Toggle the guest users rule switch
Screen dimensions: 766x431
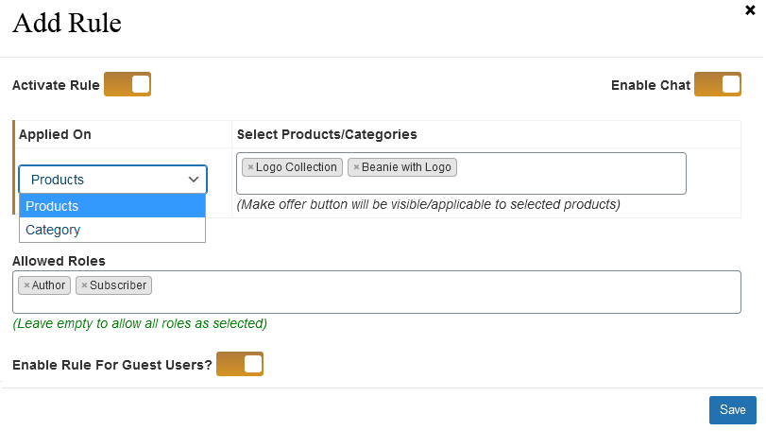click(x=240, y=364)
